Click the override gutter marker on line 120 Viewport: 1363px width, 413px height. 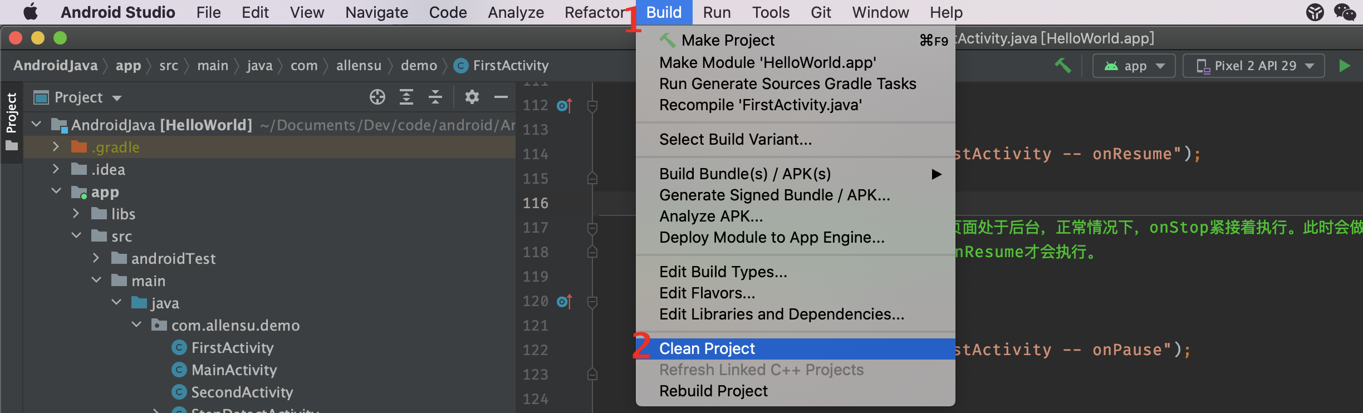pos(564,301)
